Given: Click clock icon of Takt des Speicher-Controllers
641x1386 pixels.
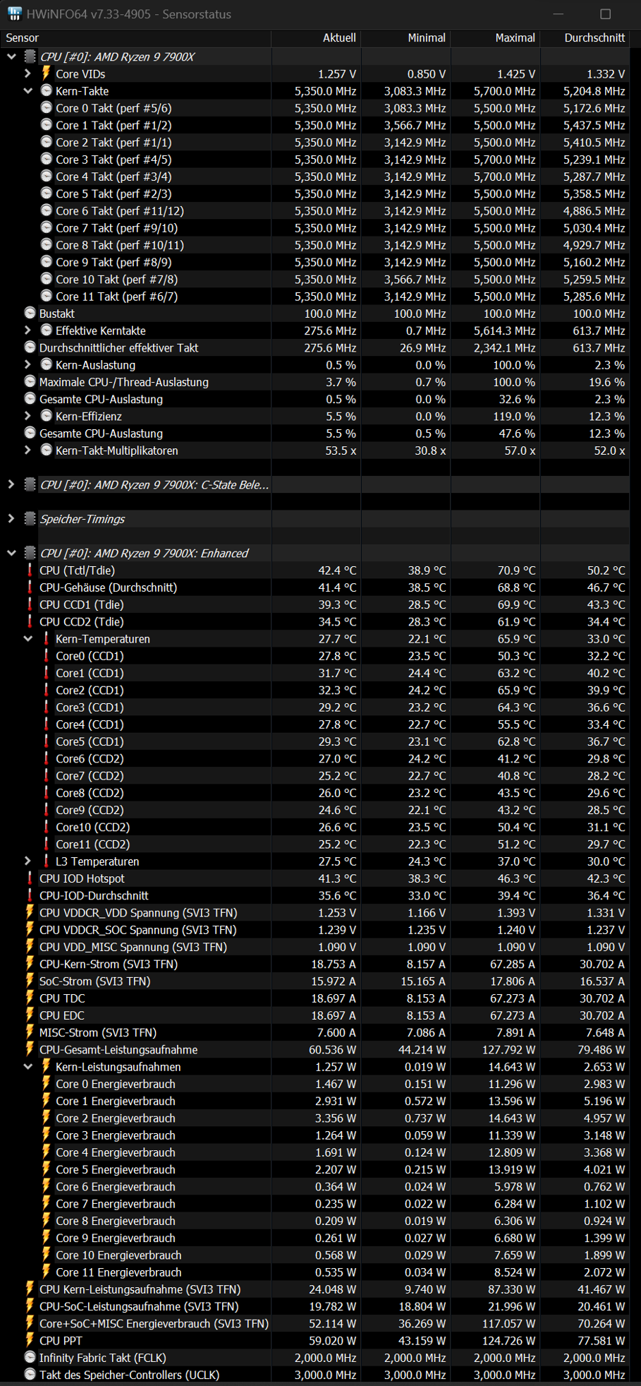Looking at the screenshot, I should coord(30,1374).
